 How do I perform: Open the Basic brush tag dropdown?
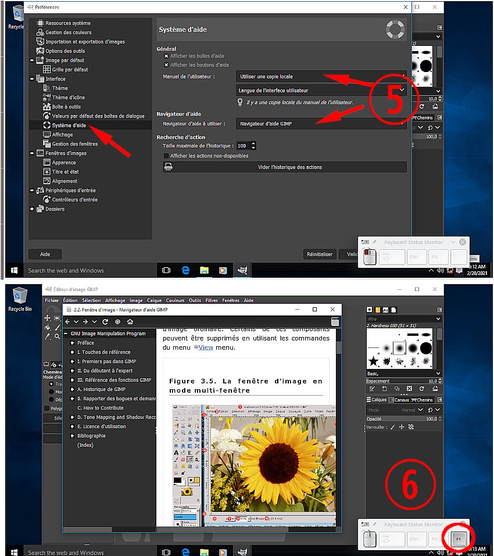point(404,374)
